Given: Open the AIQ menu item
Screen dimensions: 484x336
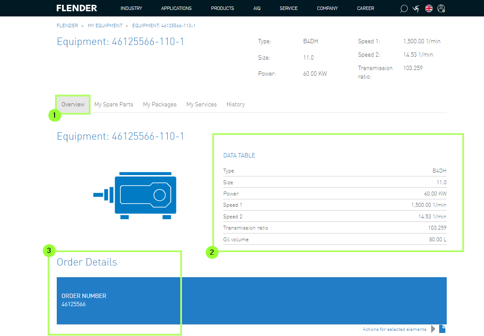Looking at the screenshot, I should 257,8.
